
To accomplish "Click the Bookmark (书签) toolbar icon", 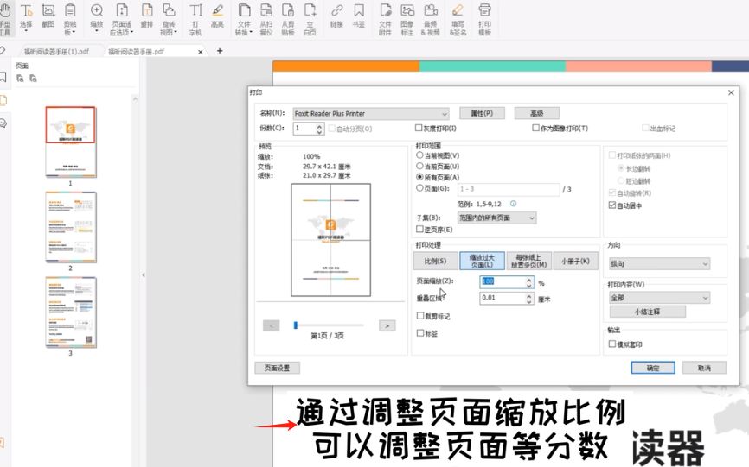I will coord(359,10).
